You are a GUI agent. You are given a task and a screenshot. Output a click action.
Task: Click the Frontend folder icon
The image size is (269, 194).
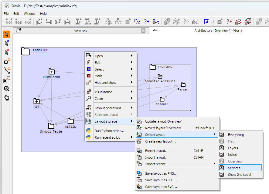click(152, 67)
